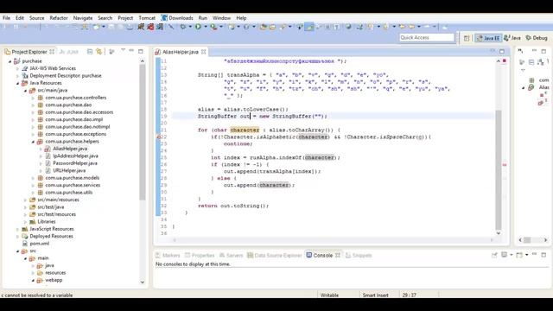Collapse com.ua.purchase.helpers package
This screenshot has height=311, width=553.
(x=33, y=142)
